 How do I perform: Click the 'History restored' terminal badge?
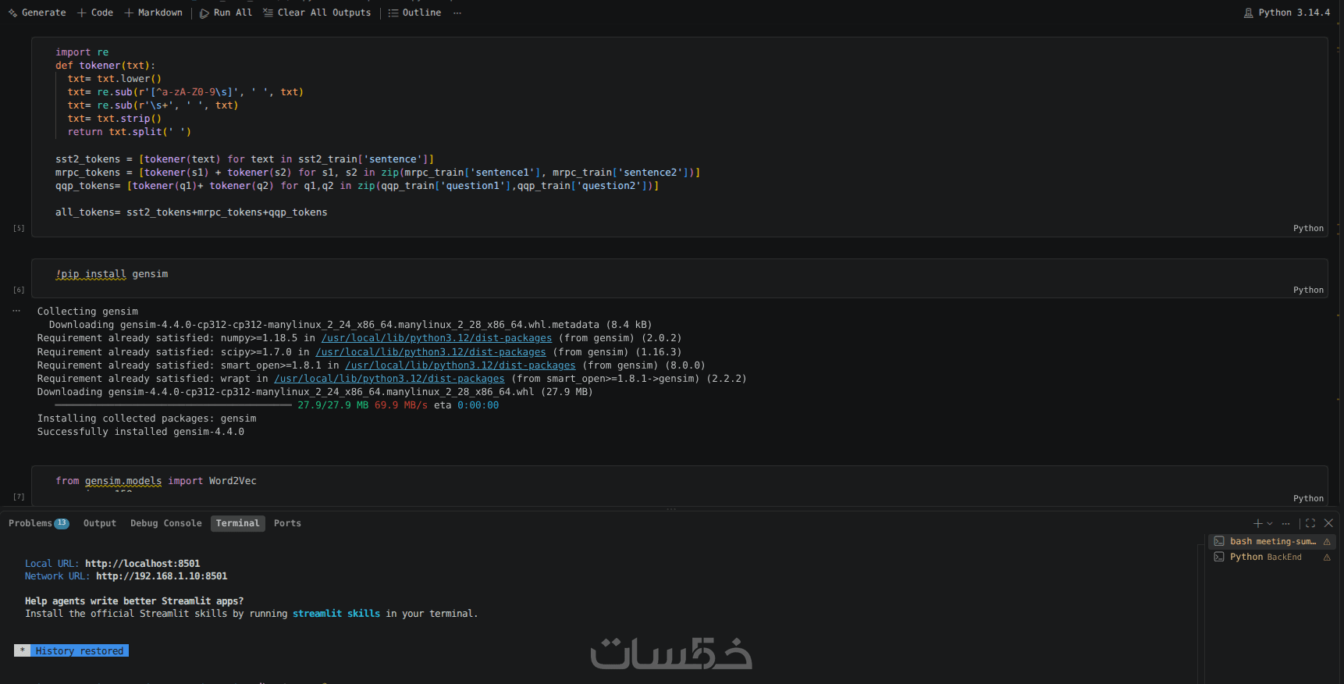pos(79,650)
